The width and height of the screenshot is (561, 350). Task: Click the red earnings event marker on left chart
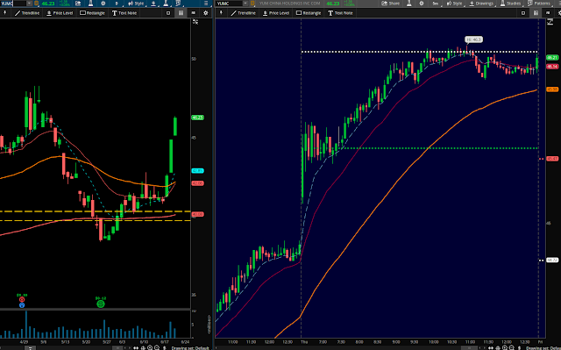pyautogui.click(x=22, y=299)
